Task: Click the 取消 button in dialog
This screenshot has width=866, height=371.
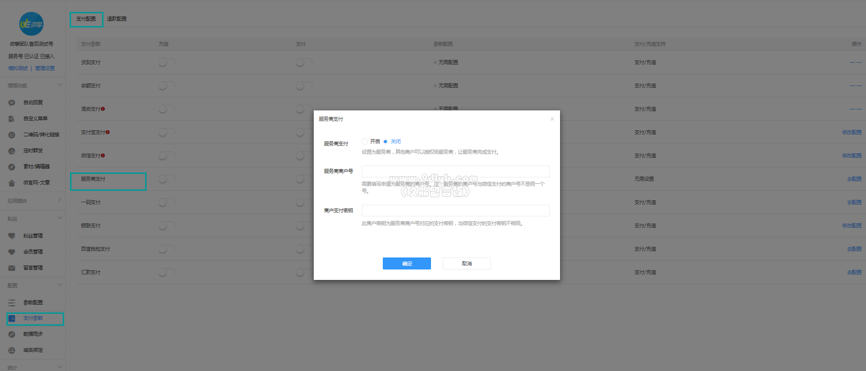Action: [467, 263]
